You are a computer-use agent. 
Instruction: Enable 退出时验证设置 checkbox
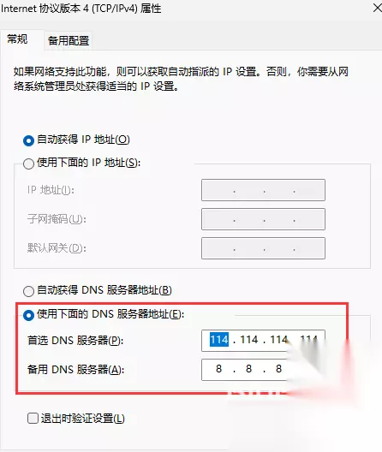[x=33, y=418]
